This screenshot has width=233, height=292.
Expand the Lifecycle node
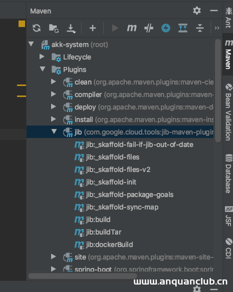point(42,56)
